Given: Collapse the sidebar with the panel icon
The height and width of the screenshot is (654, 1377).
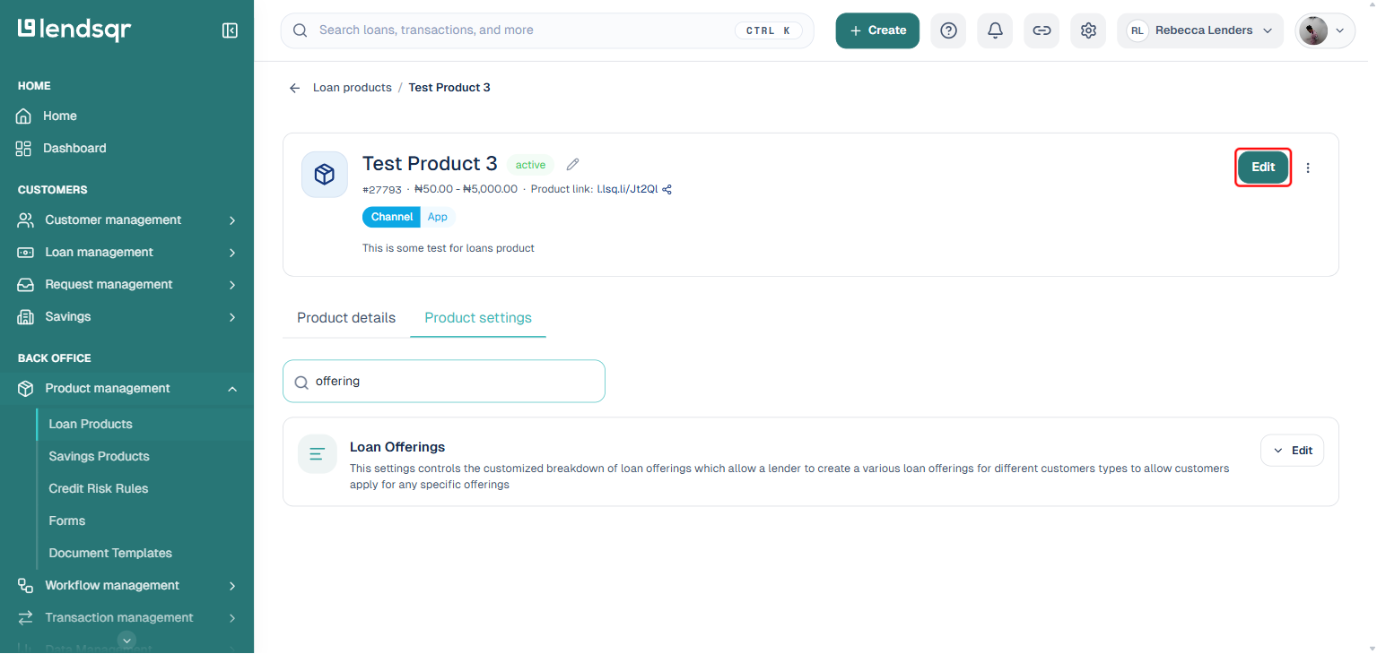Looking at the screenshot, I should [x=230, y=30].
